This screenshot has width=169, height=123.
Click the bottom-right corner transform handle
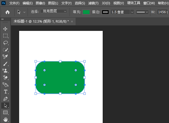click(85, 93)
